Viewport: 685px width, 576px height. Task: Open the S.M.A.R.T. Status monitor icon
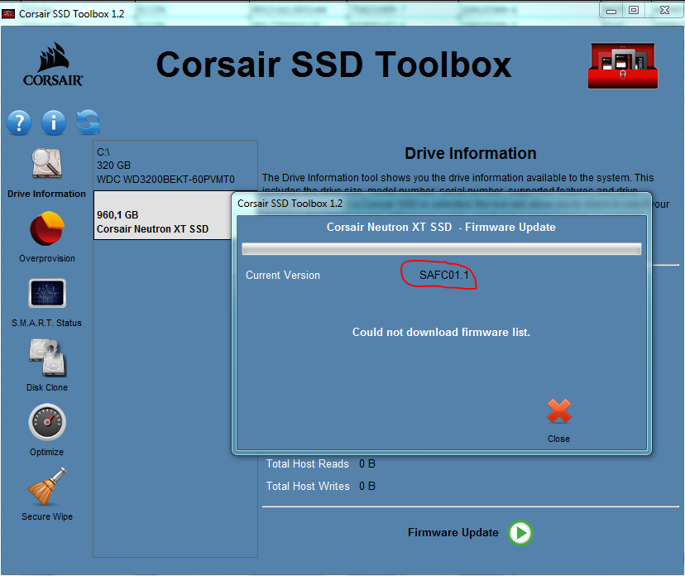click(47, 293)
